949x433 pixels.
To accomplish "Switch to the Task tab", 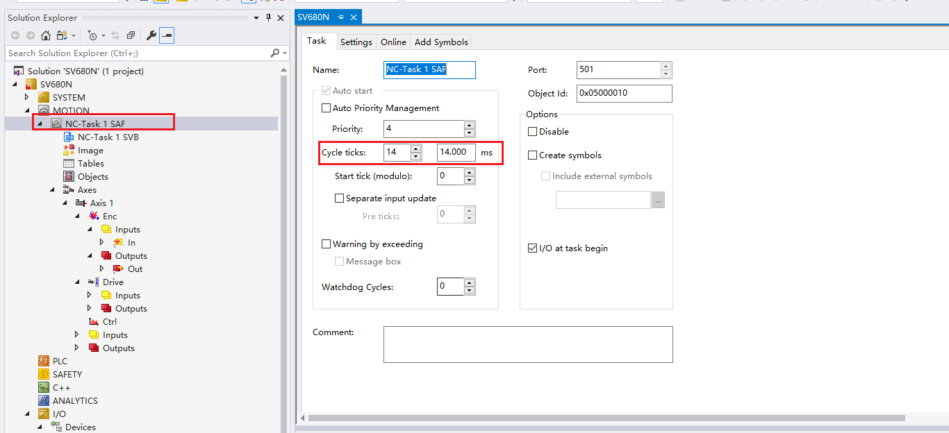I will tap(317, 41).
